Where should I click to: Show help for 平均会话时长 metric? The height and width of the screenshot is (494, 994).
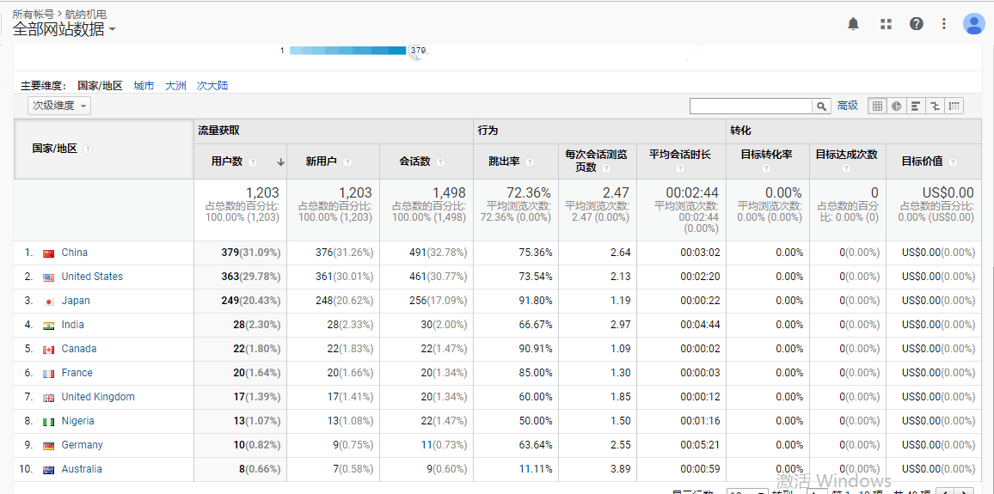coord(680,168)
